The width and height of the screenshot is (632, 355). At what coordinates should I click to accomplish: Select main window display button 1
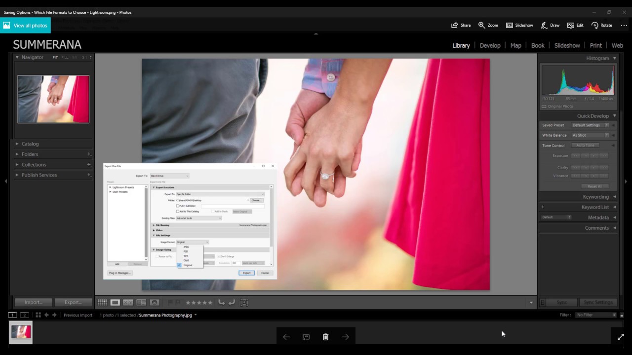[12, 315]
